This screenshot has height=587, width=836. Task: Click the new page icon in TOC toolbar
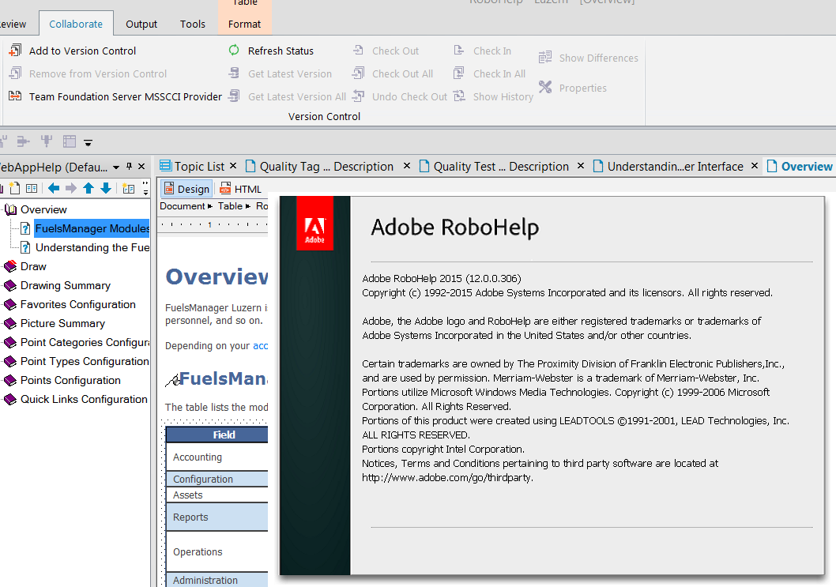click(x=14, y=188)
